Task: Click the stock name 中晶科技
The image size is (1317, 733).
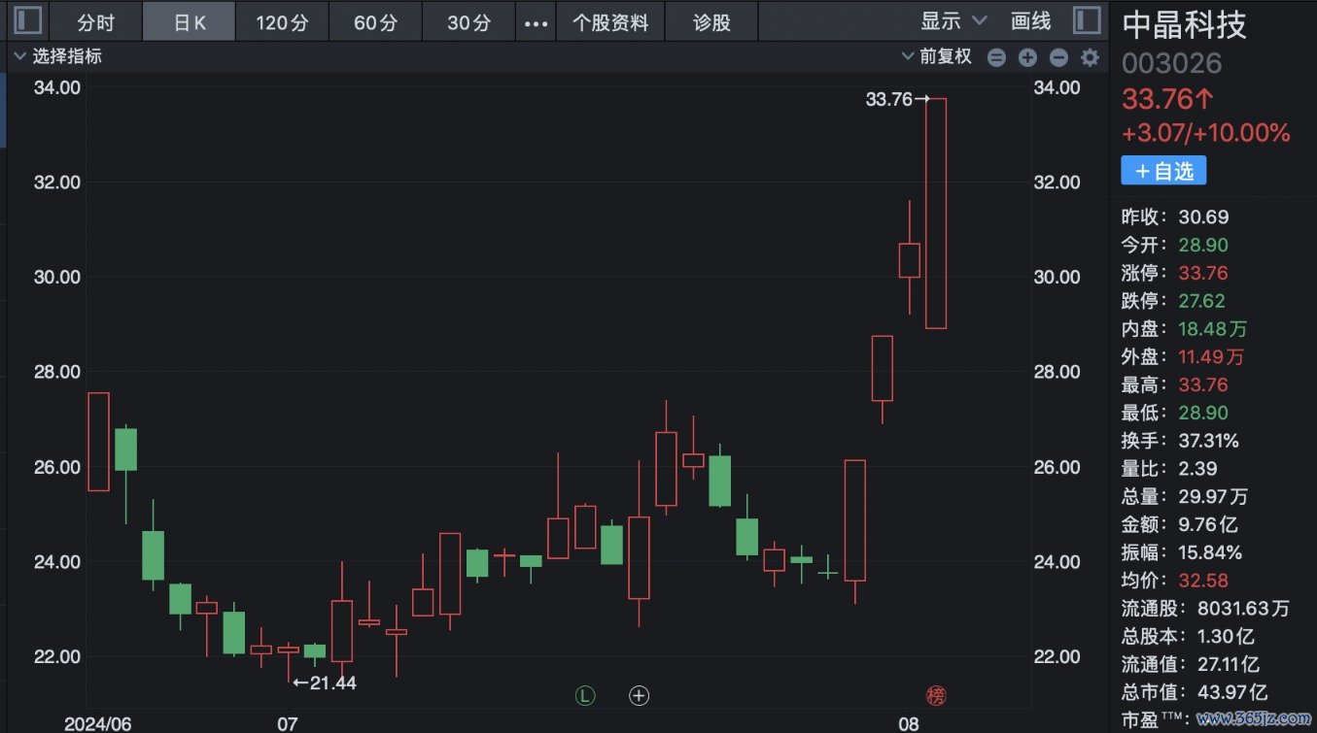Action: tap(1184, 24)
